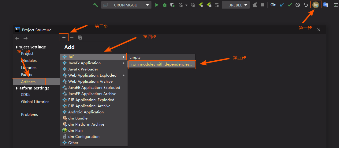Viewport: 339px width, 148px height.
Task: Open Project Structure folder icon in toolbar
Action: (x=316, y=5)
